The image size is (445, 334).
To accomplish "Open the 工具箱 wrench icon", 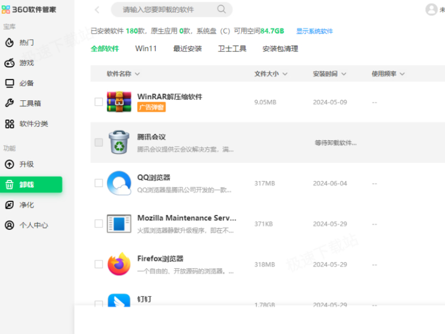I will pos(10,103).
